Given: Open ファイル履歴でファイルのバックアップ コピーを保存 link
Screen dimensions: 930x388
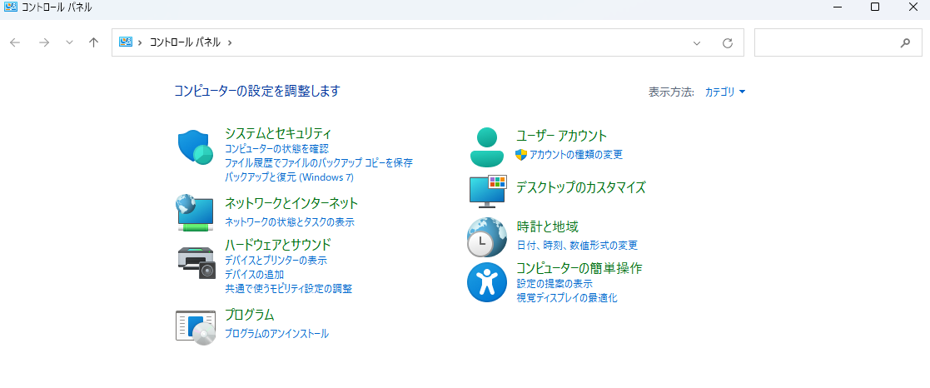Looking at the screenshot, I should [x=319, y=162].
